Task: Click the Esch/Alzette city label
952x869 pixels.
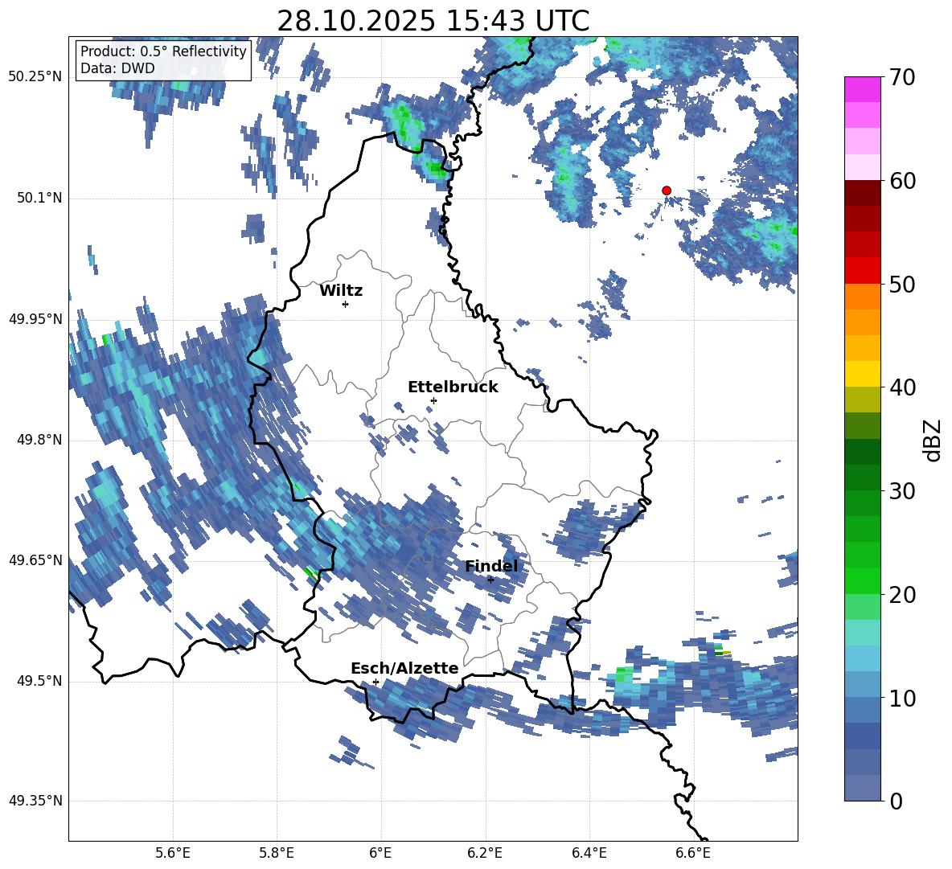Action: (404, 668)
